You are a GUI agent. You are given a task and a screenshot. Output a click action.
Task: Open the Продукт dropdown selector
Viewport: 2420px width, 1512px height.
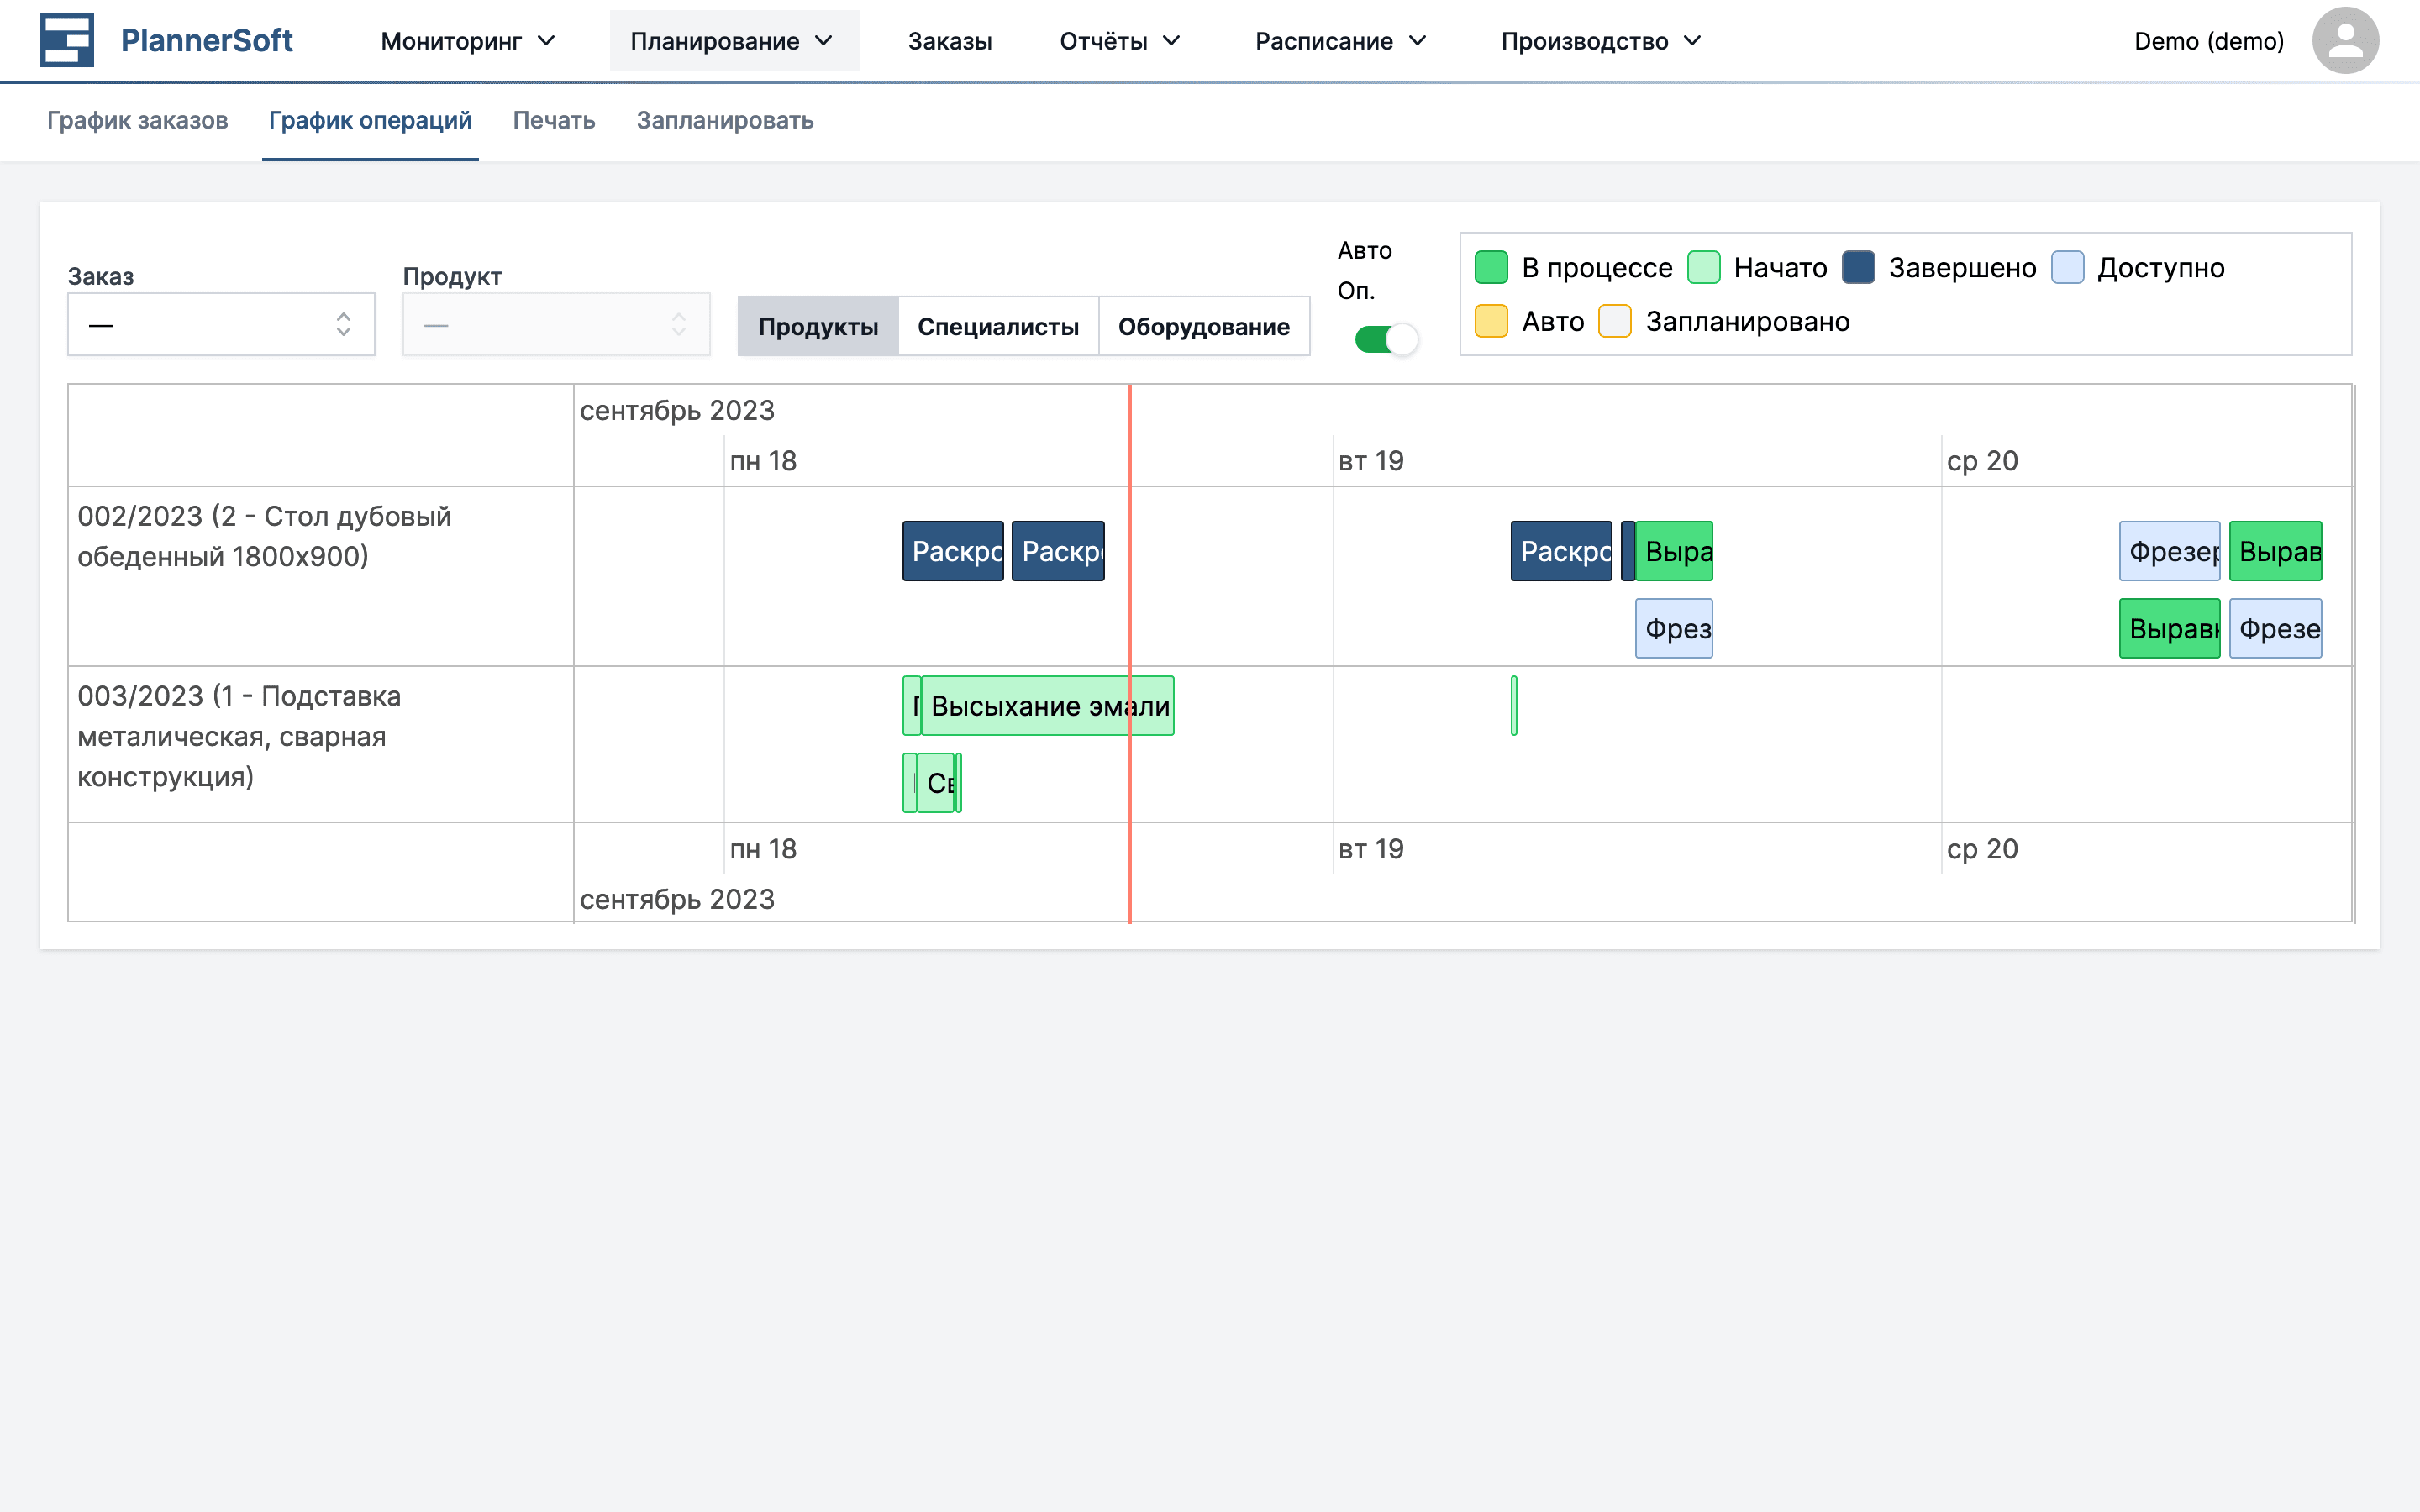[x=556, y=323]
